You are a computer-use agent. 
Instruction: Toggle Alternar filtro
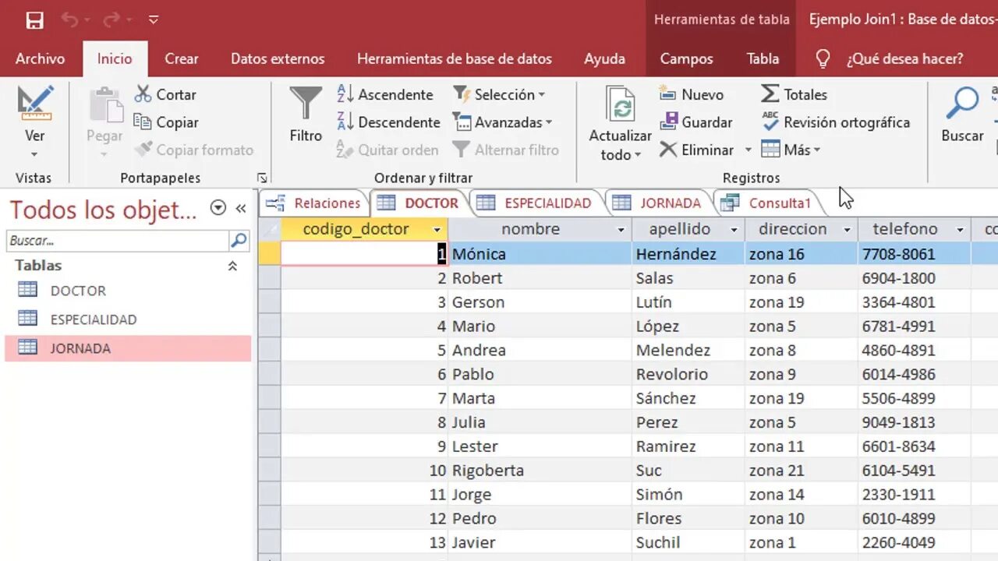pyautogui.click(x=506, y=150)
